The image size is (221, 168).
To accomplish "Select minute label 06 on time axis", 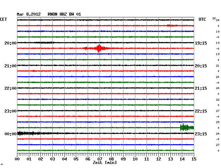I will 88,159.
